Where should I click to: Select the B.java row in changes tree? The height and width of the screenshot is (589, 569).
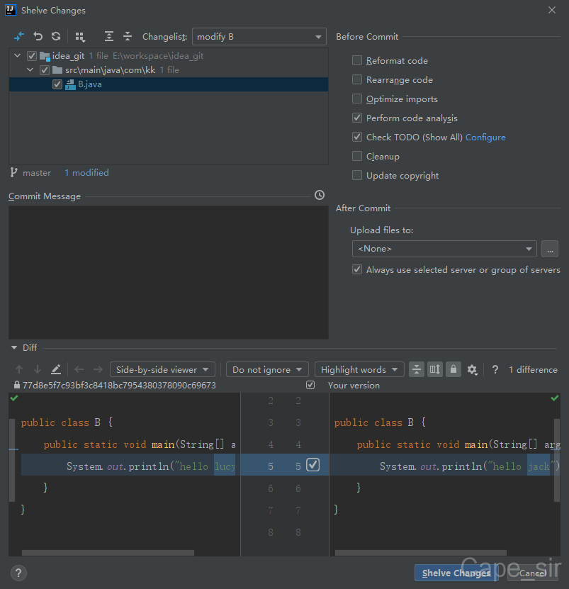pos(168,84)
